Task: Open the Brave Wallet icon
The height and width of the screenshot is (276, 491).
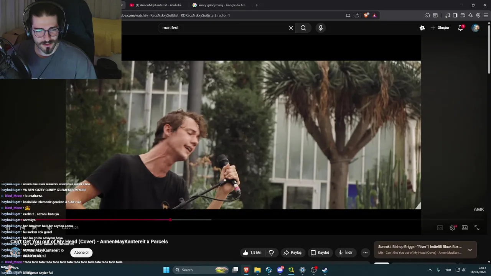Action: (463, 15)
